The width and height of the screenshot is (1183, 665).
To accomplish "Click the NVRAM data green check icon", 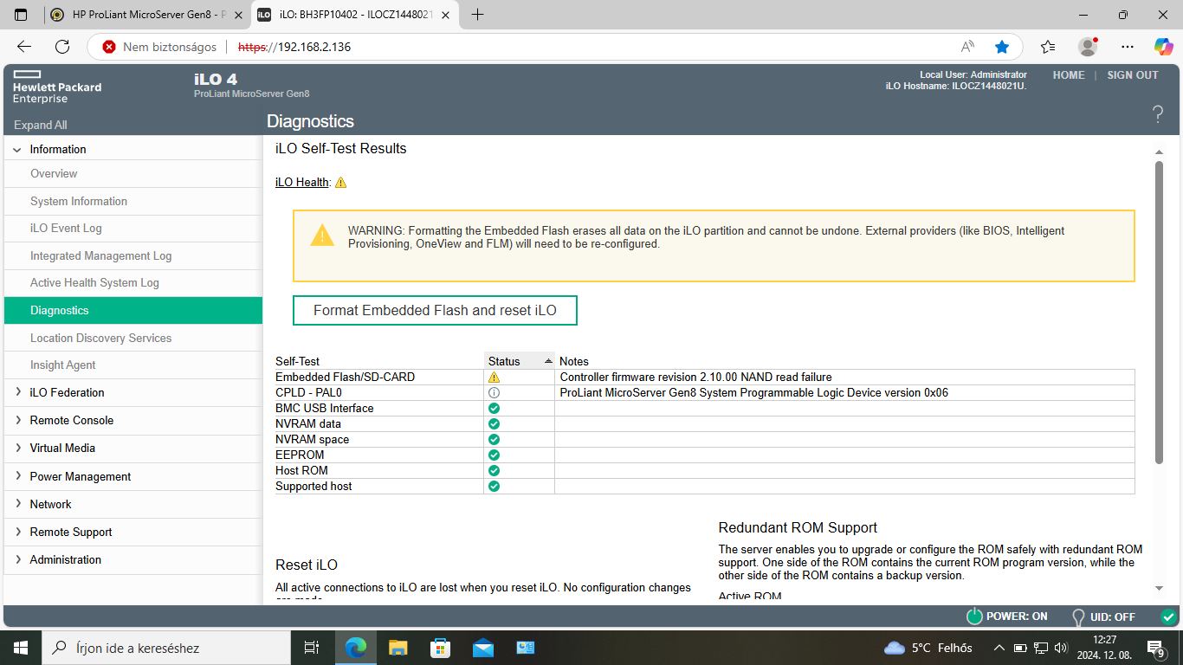I will coord(494,423).
